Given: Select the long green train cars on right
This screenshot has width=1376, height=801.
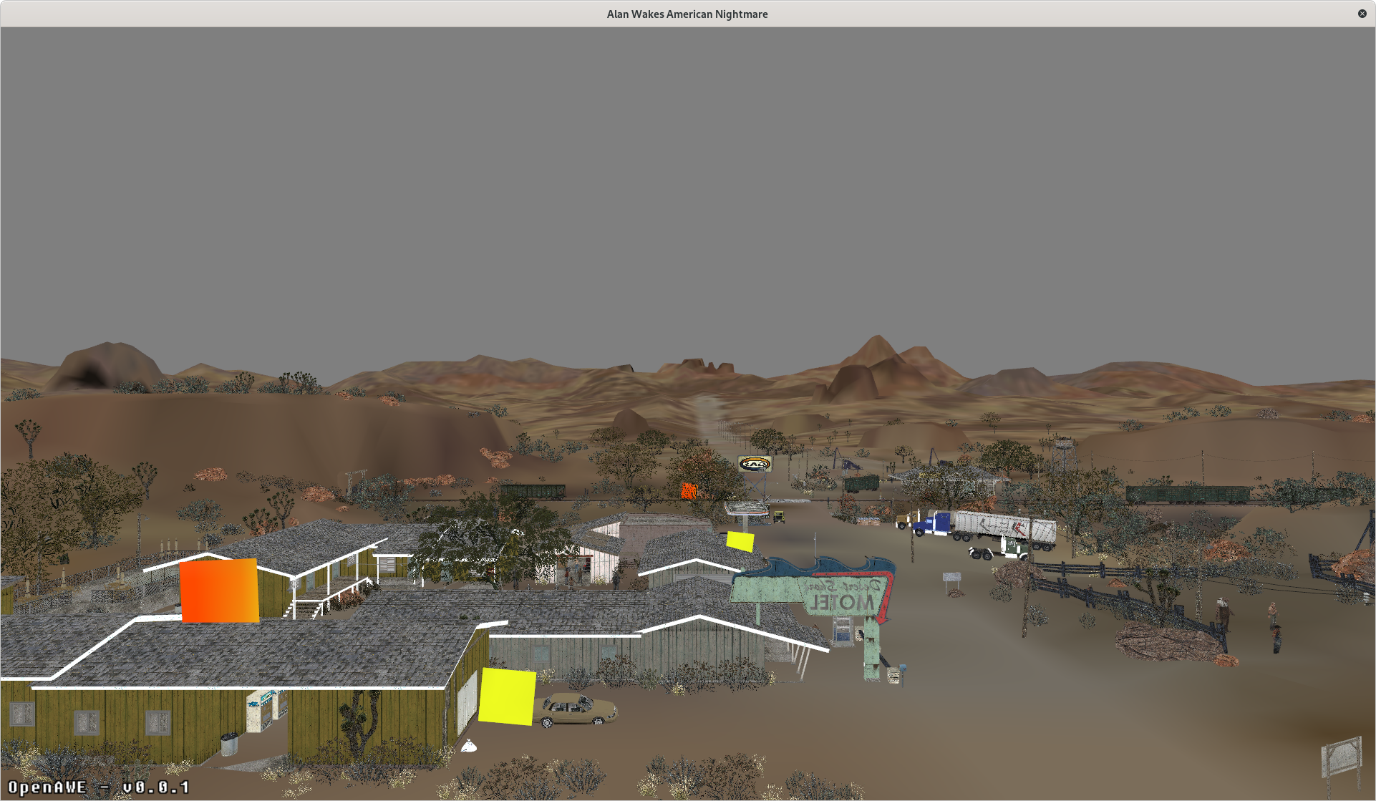Looking at the screenshot, I should [x=1187, y=494].
